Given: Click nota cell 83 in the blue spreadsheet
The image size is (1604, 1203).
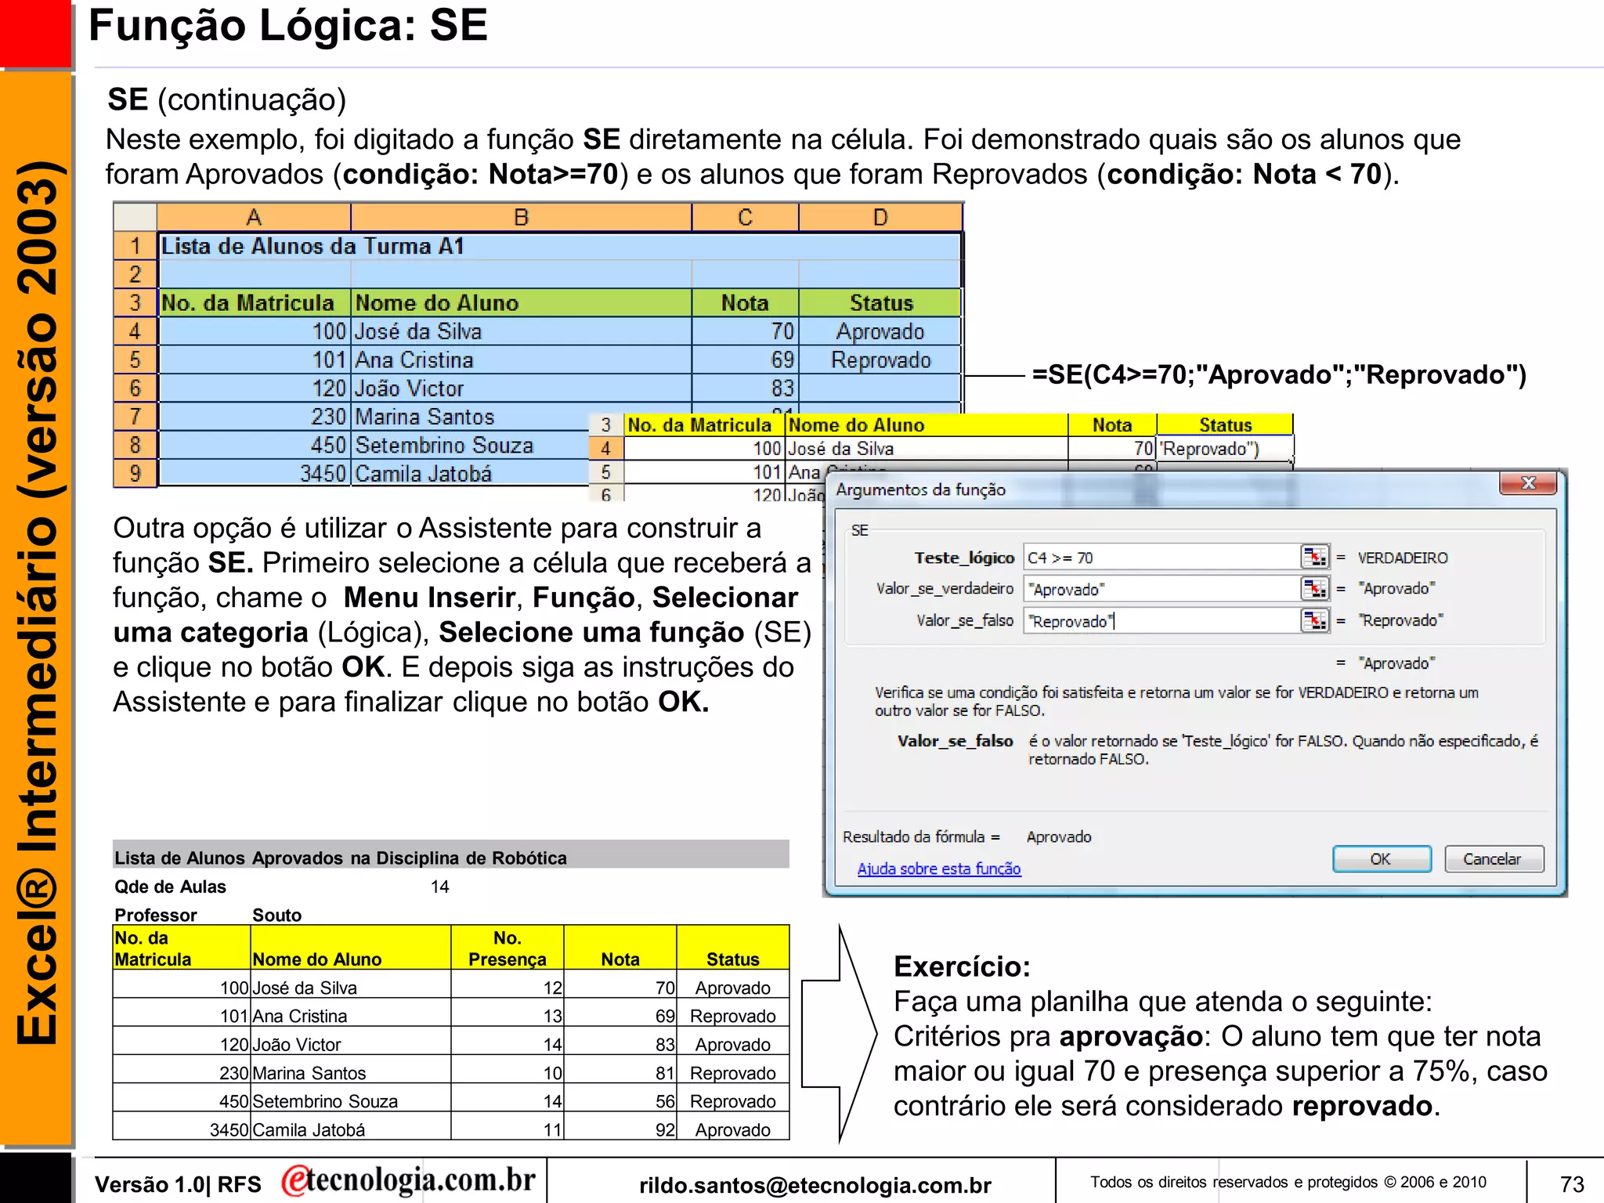Looking at the screenshot, I should coord(745,388).
